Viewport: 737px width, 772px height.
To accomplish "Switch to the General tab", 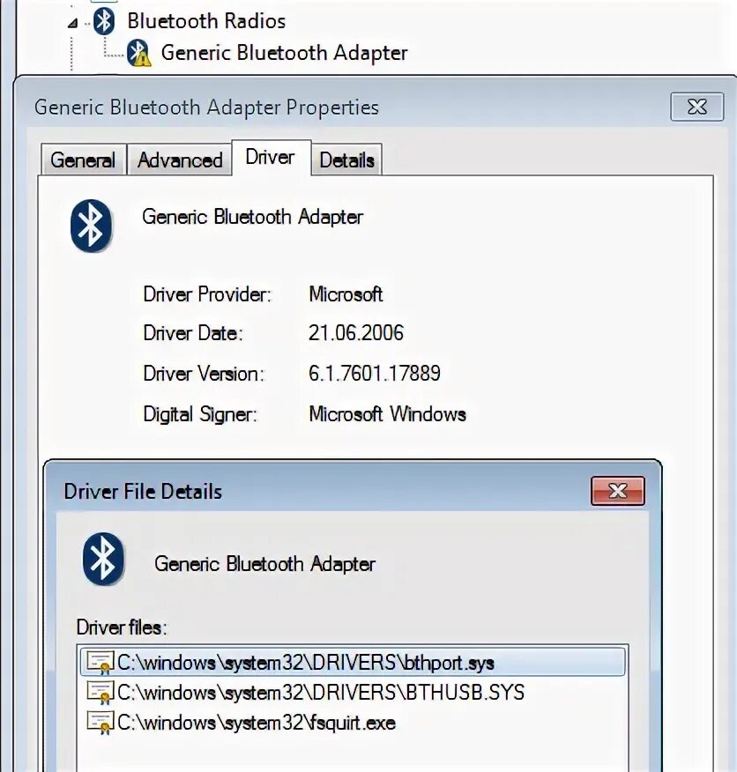I will (83, 160).
